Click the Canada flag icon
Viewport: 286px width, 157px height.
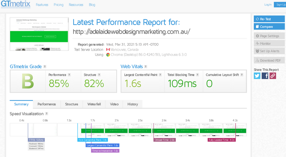[x=108, y=49]
